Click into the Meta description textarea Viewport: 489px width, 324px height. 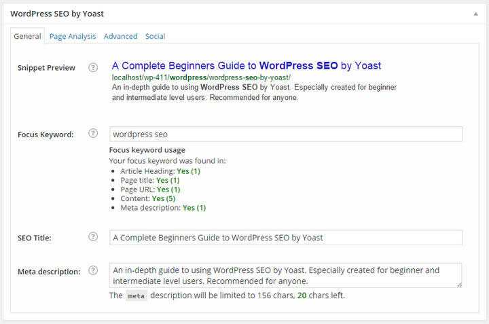(x=285, y=275)
